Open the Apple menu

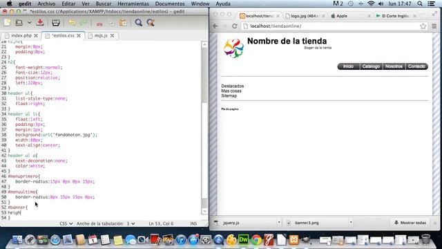click(9, 3)
